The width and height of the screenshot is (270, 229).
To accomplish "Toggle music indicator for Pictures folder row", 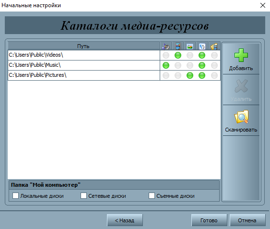I will pos(166,75).
